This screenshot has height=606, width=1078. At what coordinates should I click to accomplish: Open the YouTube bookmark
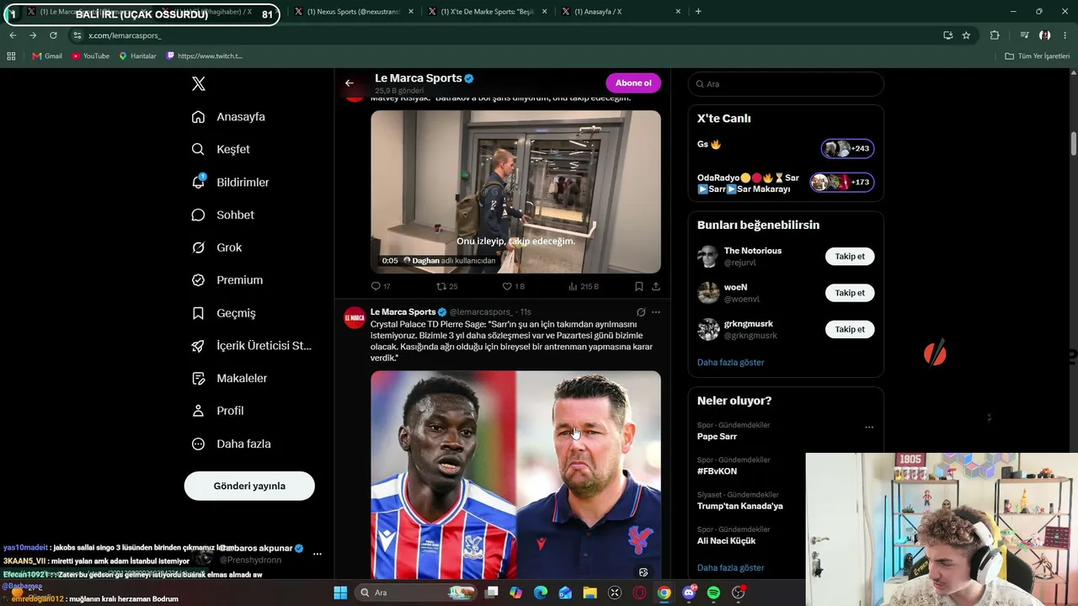(x=90, y=56)
